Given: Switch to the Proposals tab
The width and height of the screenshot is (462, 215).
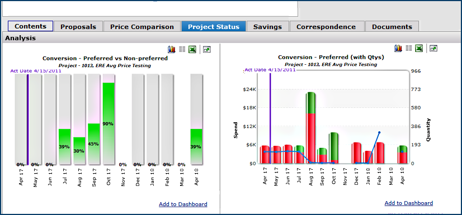Looking at the screenshot, I should pos(78,26).
